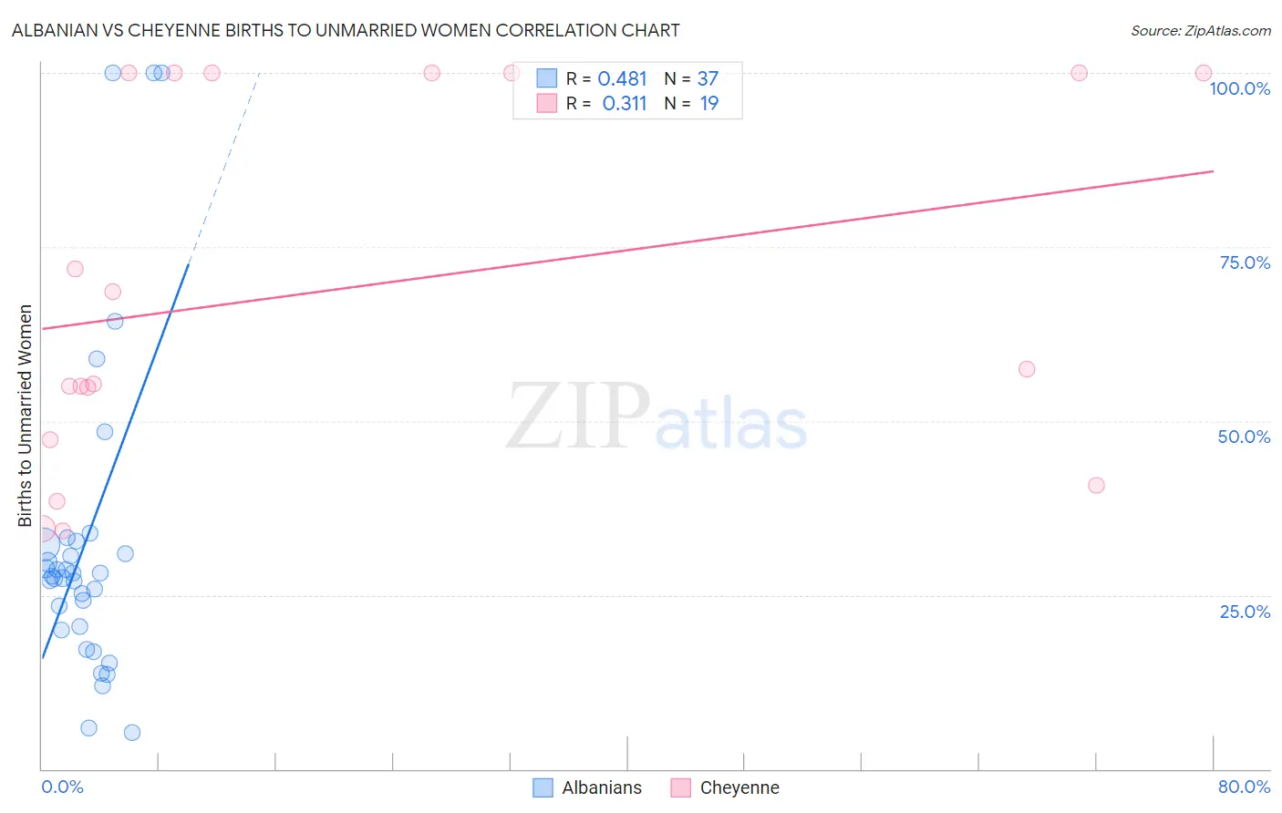Click the Albanians blue legend swatch
1282x813 pixels.
(543, 787)
